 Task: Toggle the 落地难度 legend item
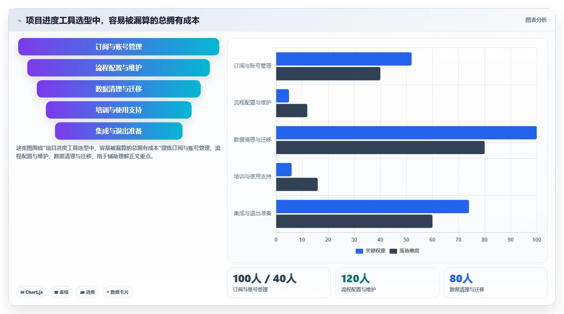pyautogui.click(x=404, y=251)
